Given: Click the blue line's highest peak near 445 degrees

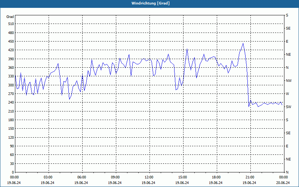Looking at the screenshot, I should pos(243,43).
